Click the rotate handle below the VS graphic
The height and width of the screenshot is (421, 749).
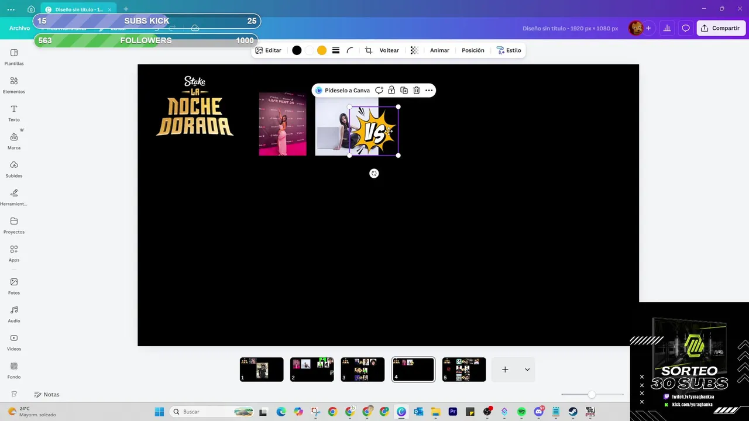click(x=374, y=173)
